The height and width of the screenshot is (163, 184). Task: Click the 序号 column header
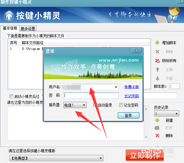[14, 43]
